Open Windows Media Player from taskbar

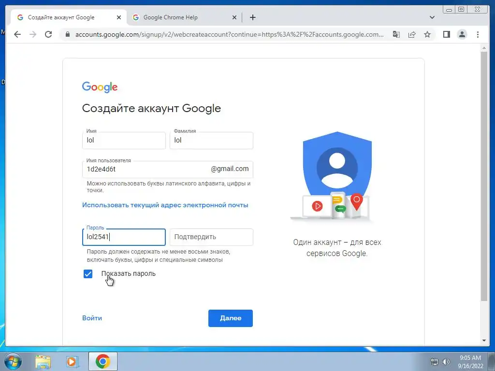[73, 361]
